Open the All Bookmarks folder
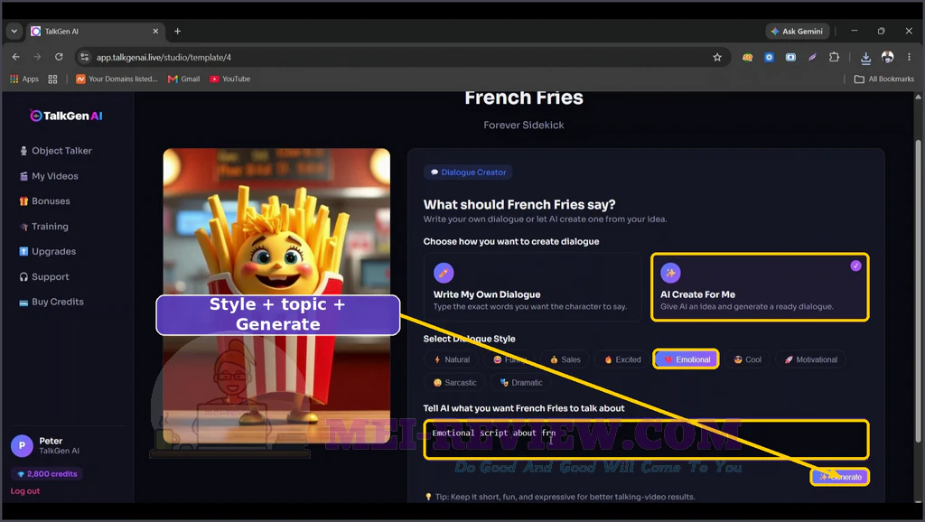Image resolution: width=925 pixels, height=522 pixels. 884,79
